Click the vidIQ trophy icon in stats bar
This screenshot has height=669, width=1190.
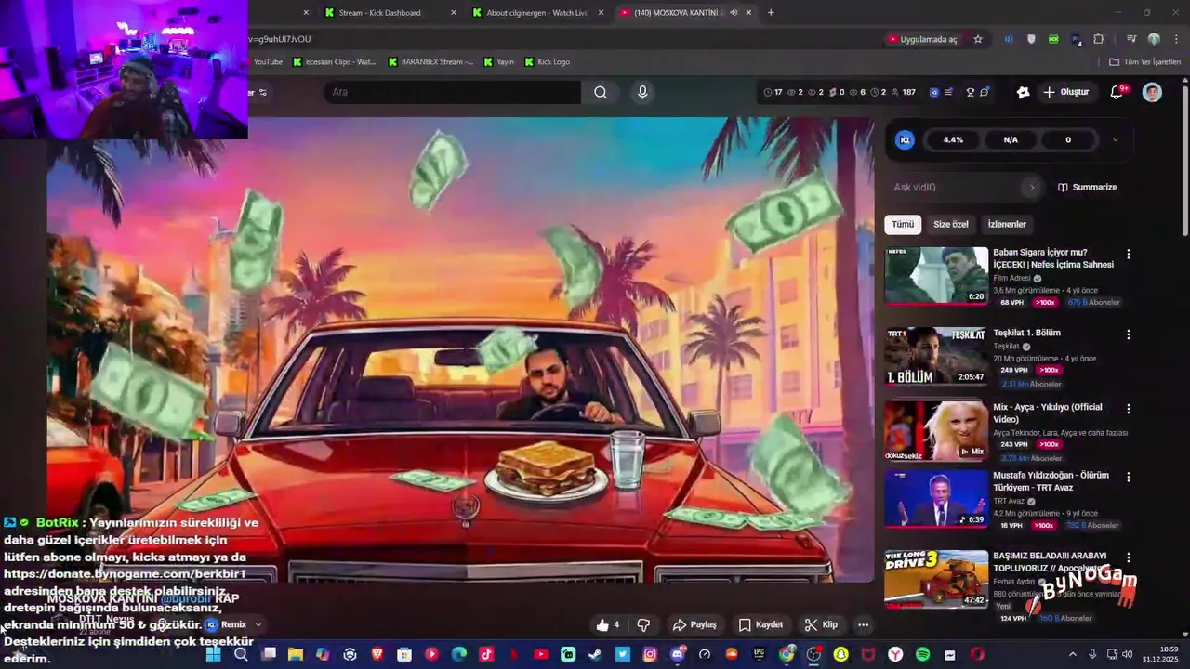970,92
